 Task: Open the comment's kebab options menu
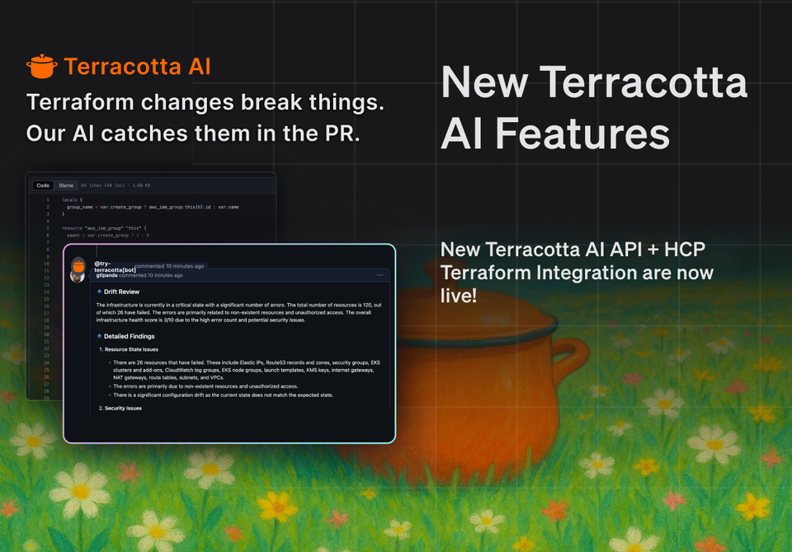click(380, 274)
